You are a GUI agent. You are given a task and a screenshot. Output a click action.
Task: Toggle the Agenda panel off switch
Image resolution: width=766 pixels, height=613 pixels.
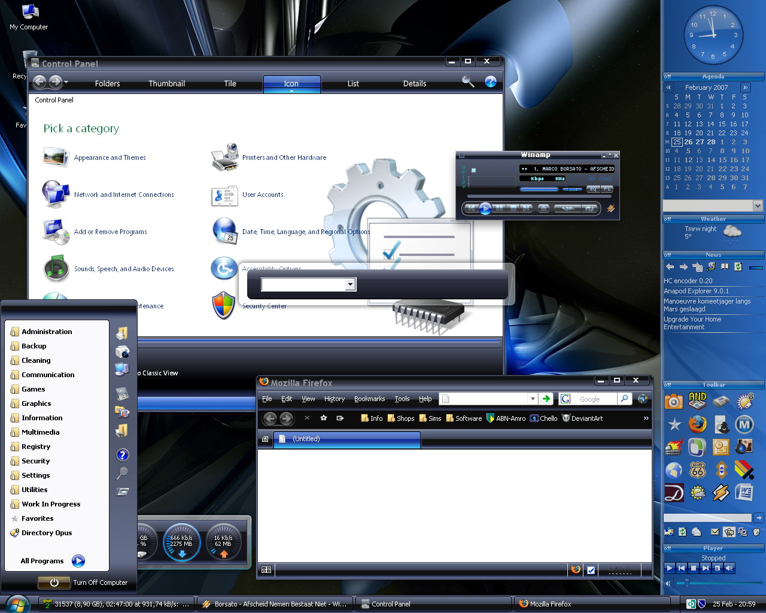[x=668, y=77]
